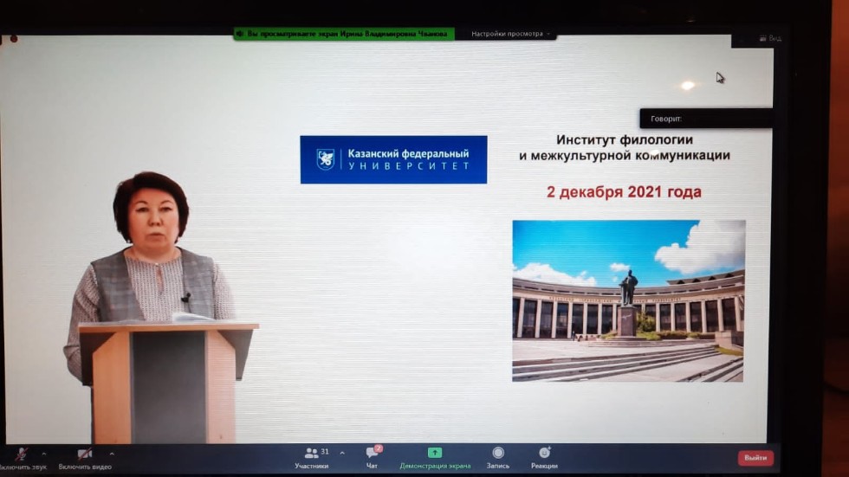849x477 pixels.
Task: Switch layout with the Вид button
Action: [x=768, y=38]
